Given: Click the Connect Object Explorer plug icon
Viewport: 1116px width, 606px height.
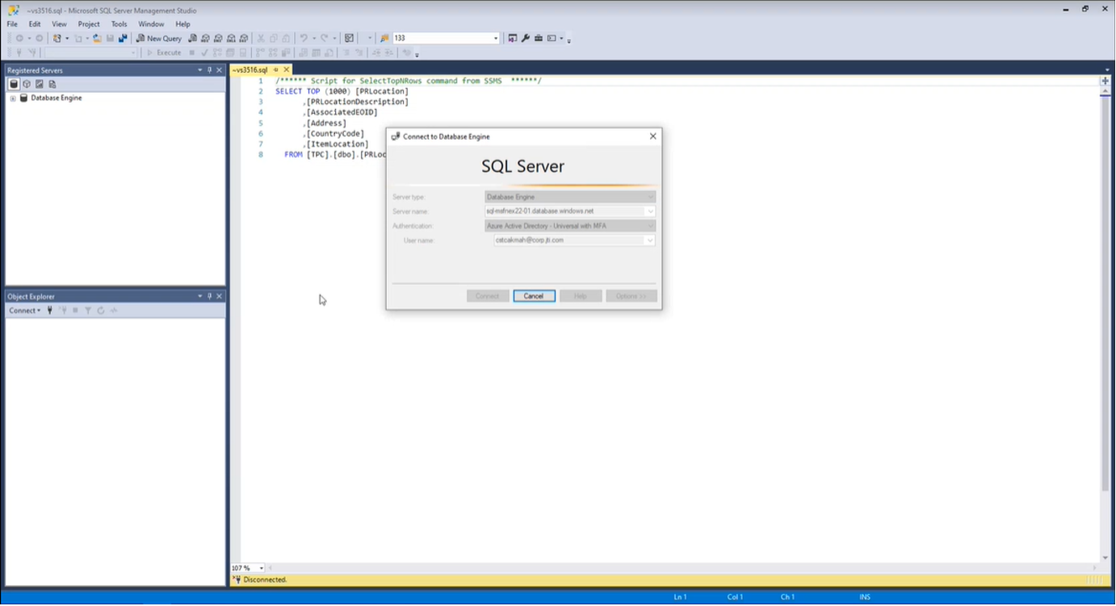Looking at the screenshot, I should coord(50,311).
